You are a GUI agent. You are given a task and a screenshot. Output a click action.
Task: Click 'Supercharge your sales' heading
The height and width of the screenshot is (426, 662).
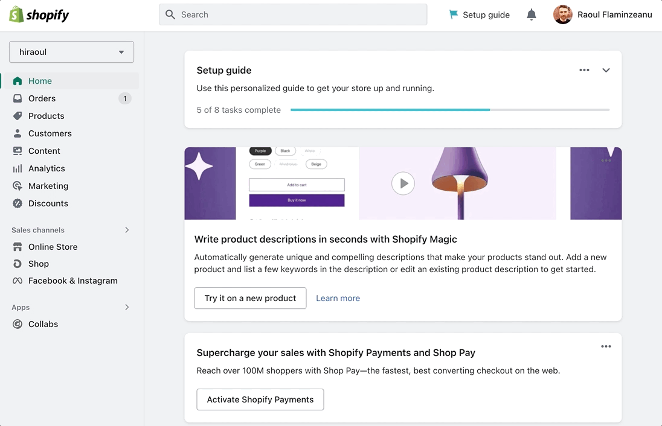point(336,352)
